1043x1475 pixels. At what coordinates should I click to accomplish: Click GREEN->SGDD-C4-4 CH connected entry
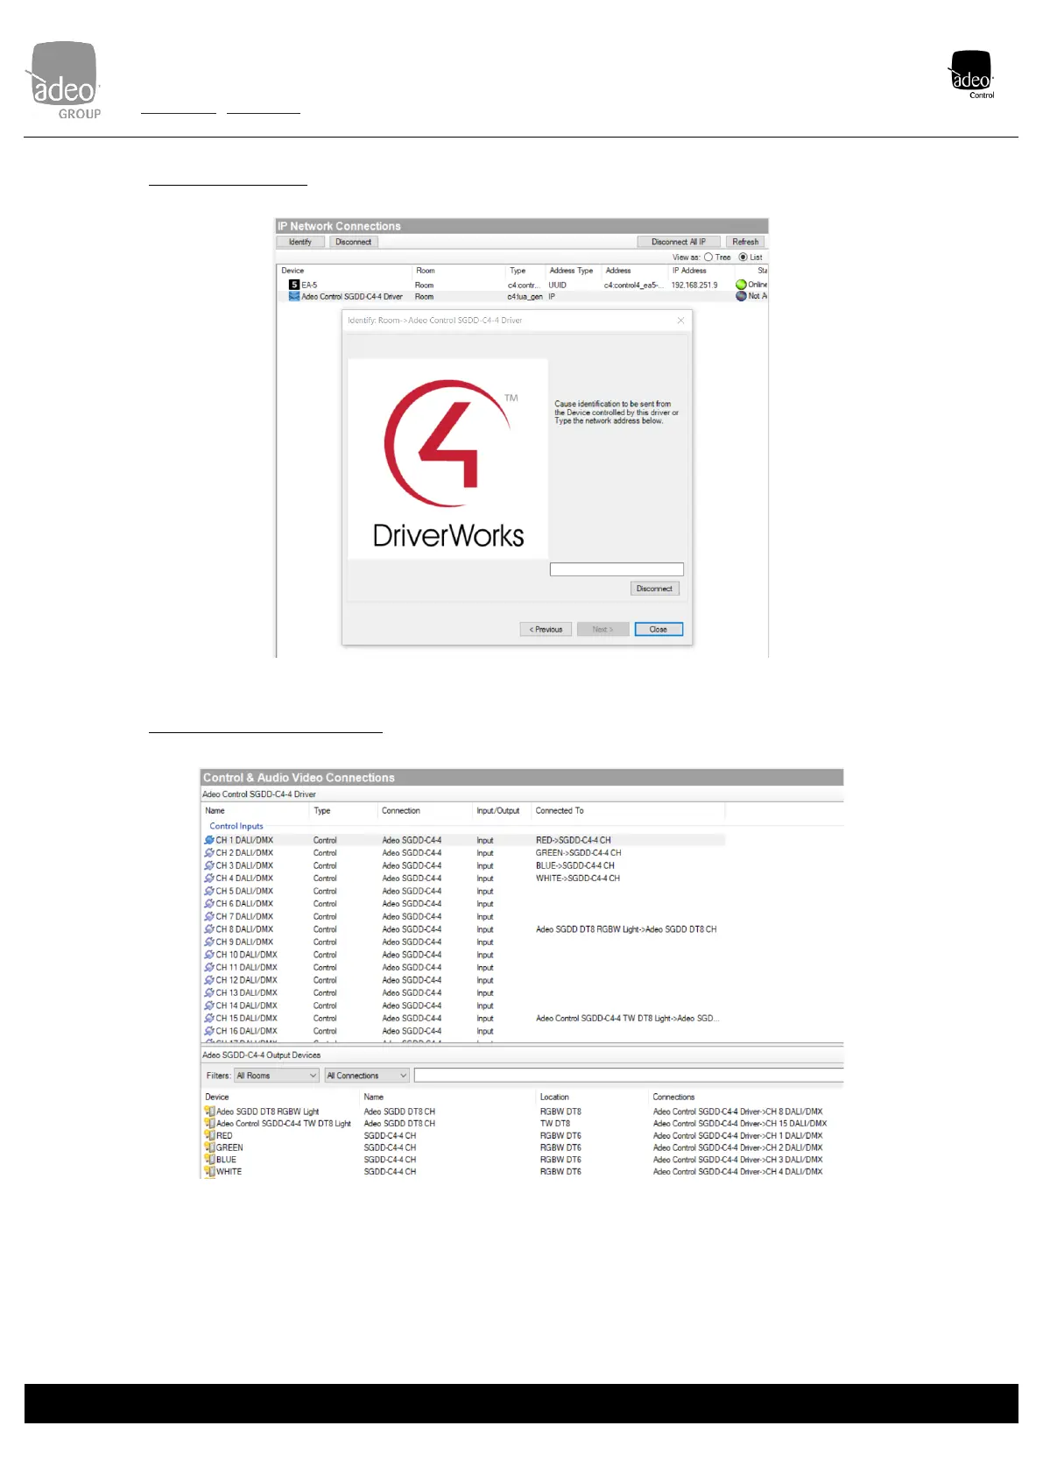coord(578,853)
